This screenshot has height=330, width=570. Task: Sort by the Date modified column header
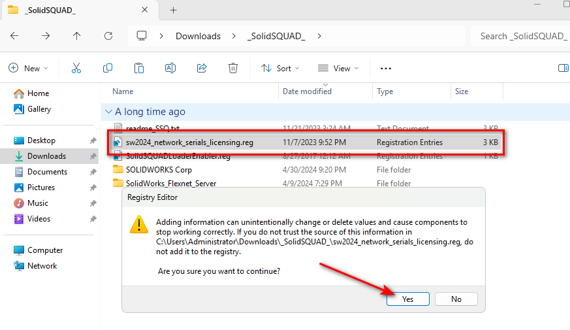(307, 91)
